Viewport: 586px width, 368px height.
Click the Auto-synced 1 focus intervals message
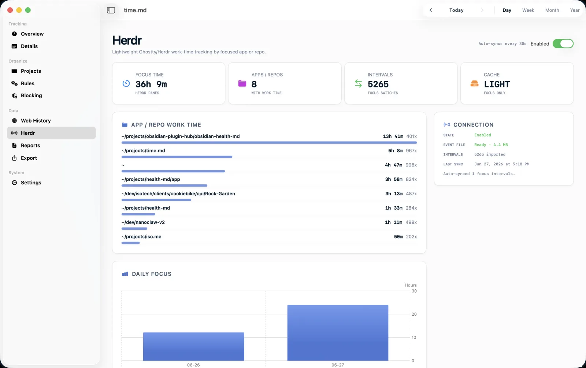[x=479, y=174]
